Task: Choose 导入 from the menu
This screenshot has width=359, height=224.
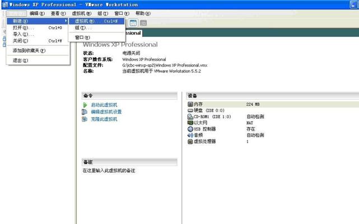Action: pos(38,34)
